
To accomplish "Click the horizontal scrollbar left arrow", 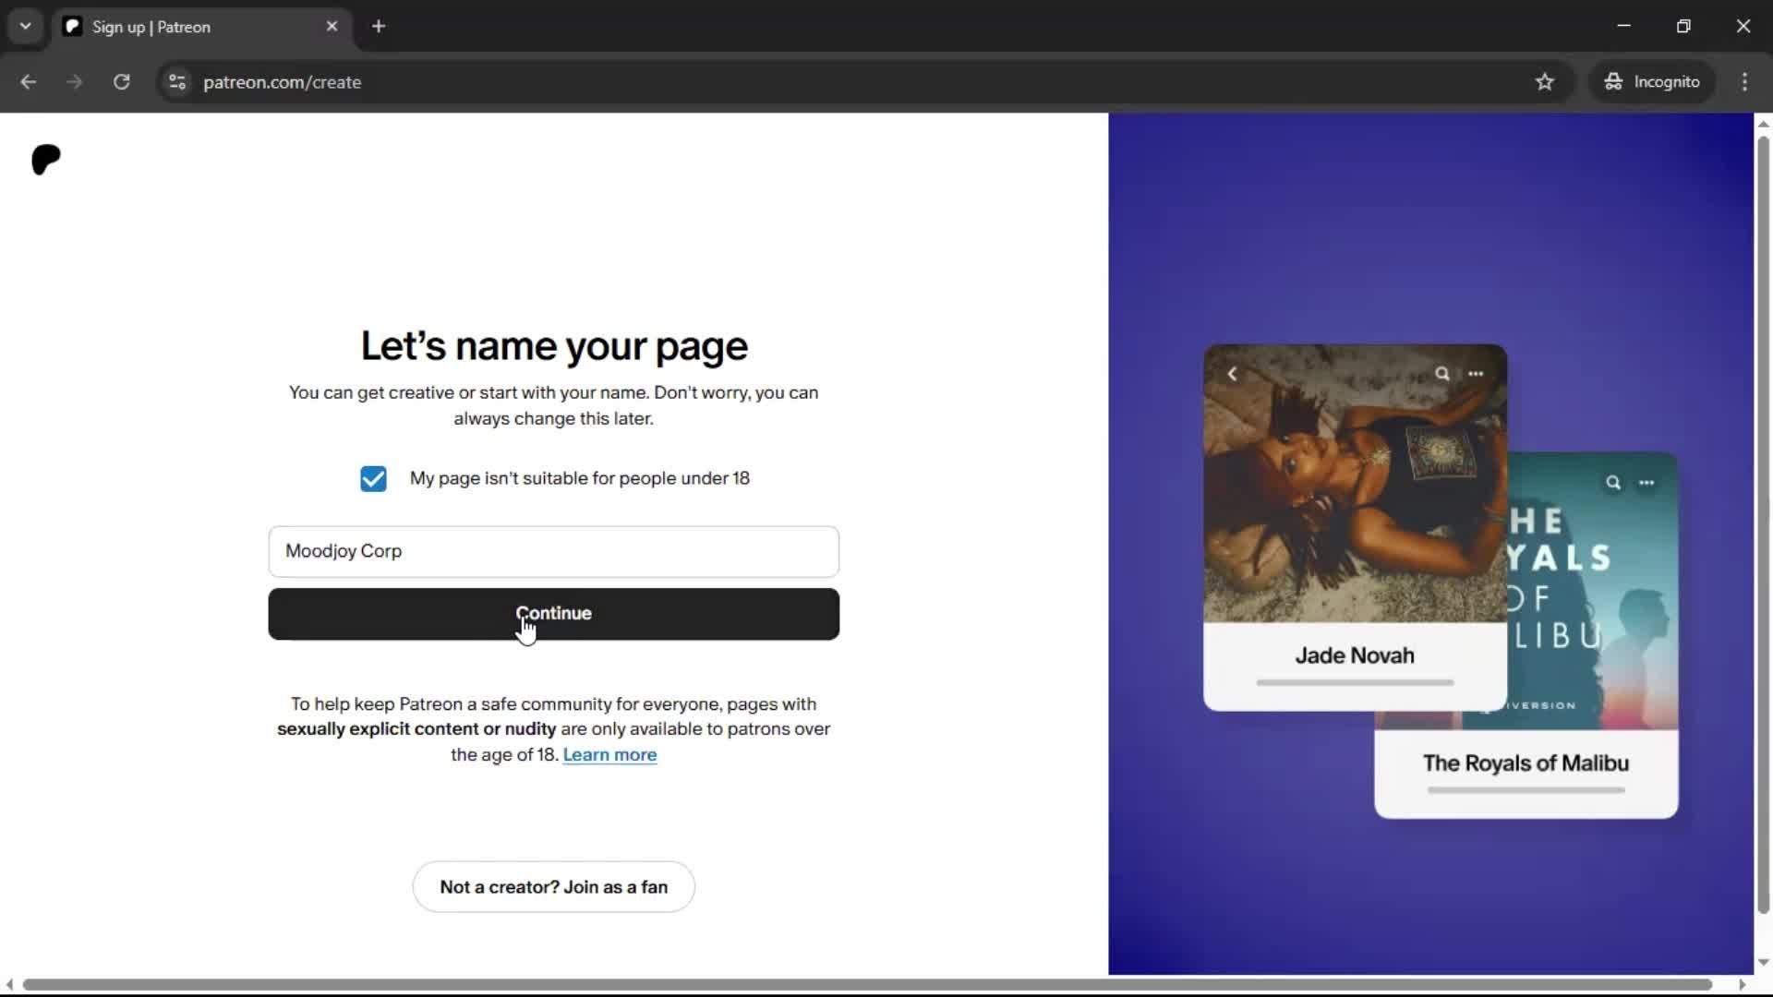I will (x=9, y=984).
